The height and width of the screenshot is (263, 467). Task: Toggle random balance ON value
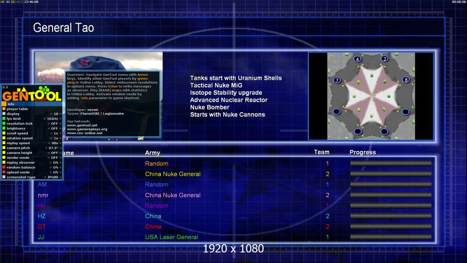[x=55, y=167]
